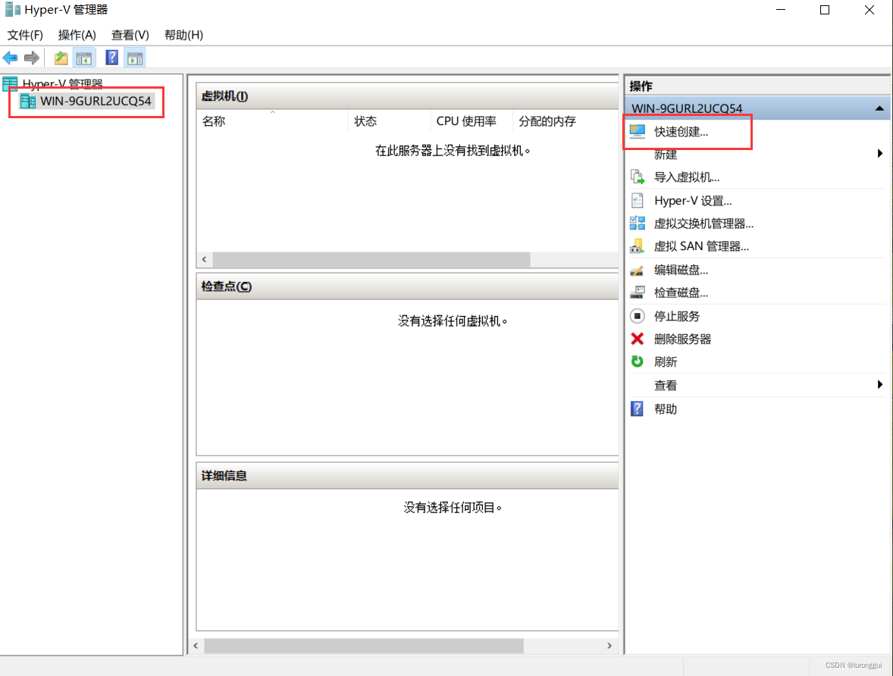Screen dimensions: 893x676
Task: Click the 编辑磁盘 icon
Action: tap(638, 270)
